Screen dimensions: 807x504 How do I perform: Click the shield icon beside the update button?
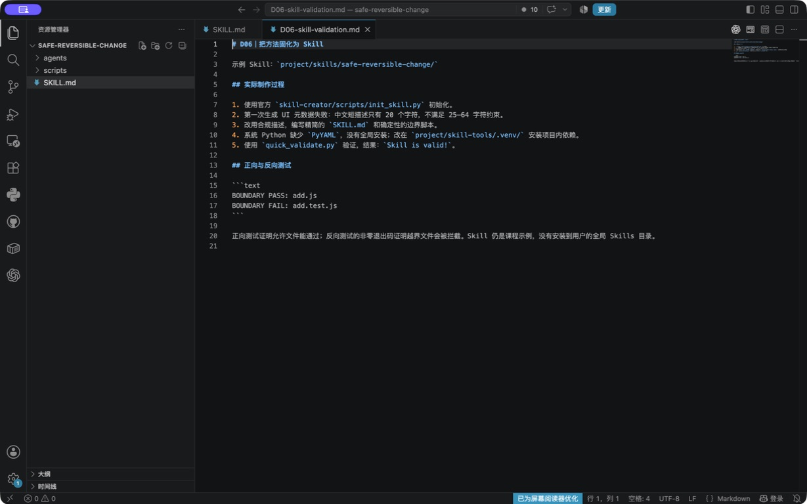tap(583, 10)
